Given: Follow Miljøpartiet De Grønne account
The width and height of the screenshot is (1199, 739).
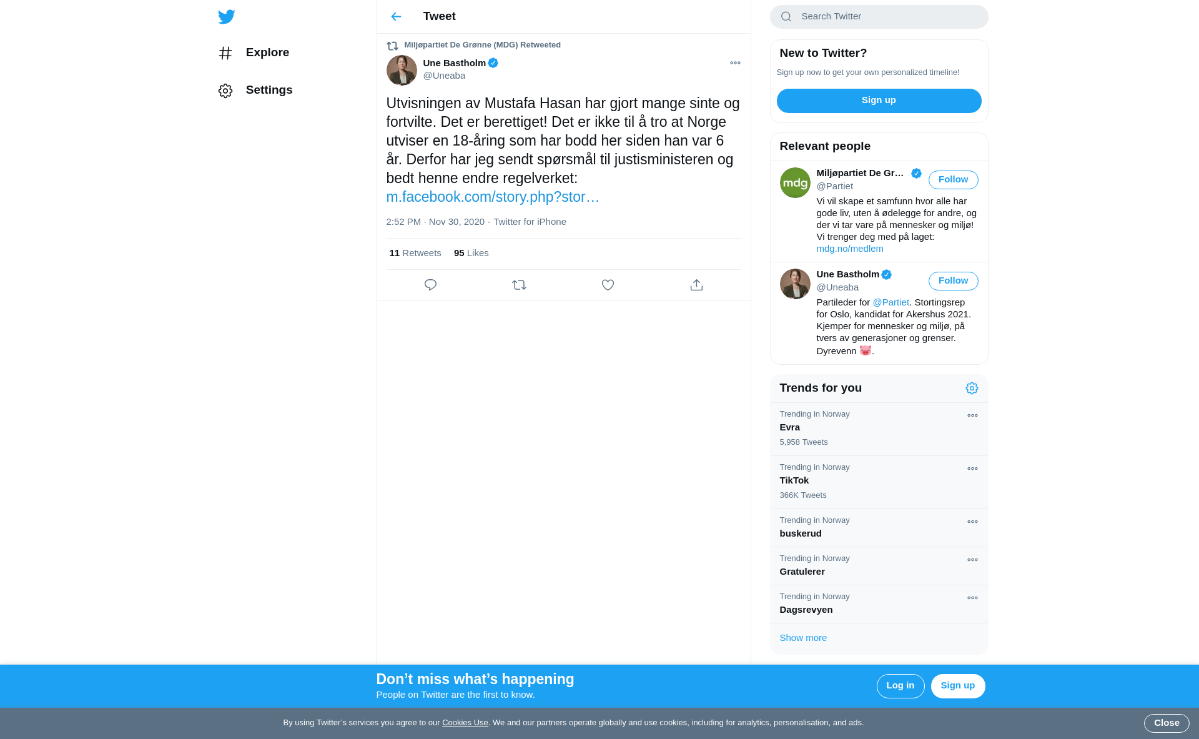Looking at the screenshot, I should 953,180.
